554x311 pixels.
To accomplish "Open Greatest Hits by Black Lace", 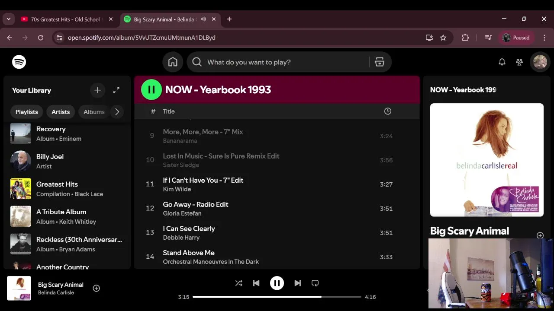I will [68, 189].
